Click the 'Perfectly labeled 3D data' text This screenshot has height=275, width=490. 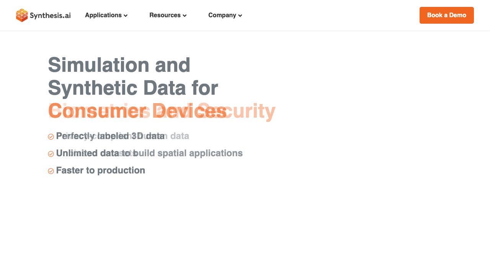click(x=110, y=136)
